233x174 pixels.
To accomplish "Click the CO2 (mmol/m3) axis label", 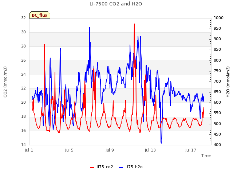I will (5, 82).
